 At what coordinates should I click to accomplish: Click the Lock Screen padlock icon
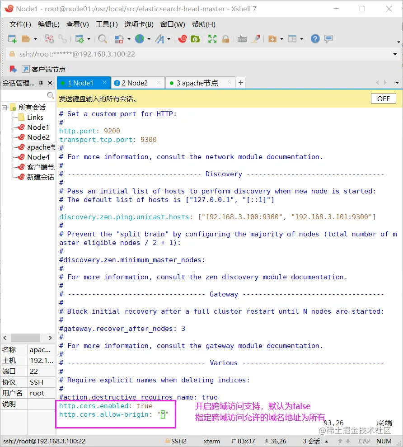(226, 39)
